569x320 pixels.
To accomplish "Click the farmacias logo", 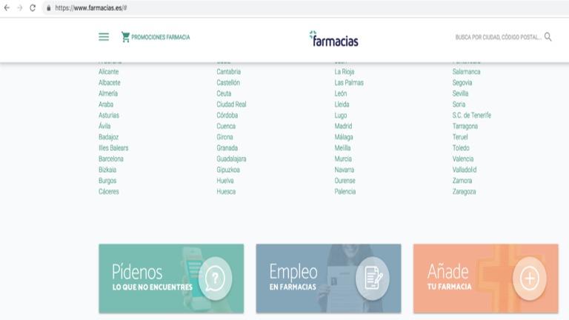I will (x=333, y=39).
